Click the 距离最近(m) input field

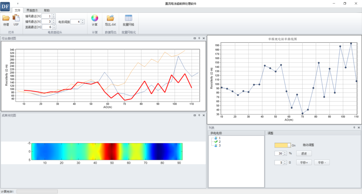(47, 27)
